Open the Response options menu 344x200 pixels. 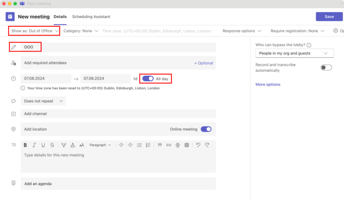pos(242,31)
